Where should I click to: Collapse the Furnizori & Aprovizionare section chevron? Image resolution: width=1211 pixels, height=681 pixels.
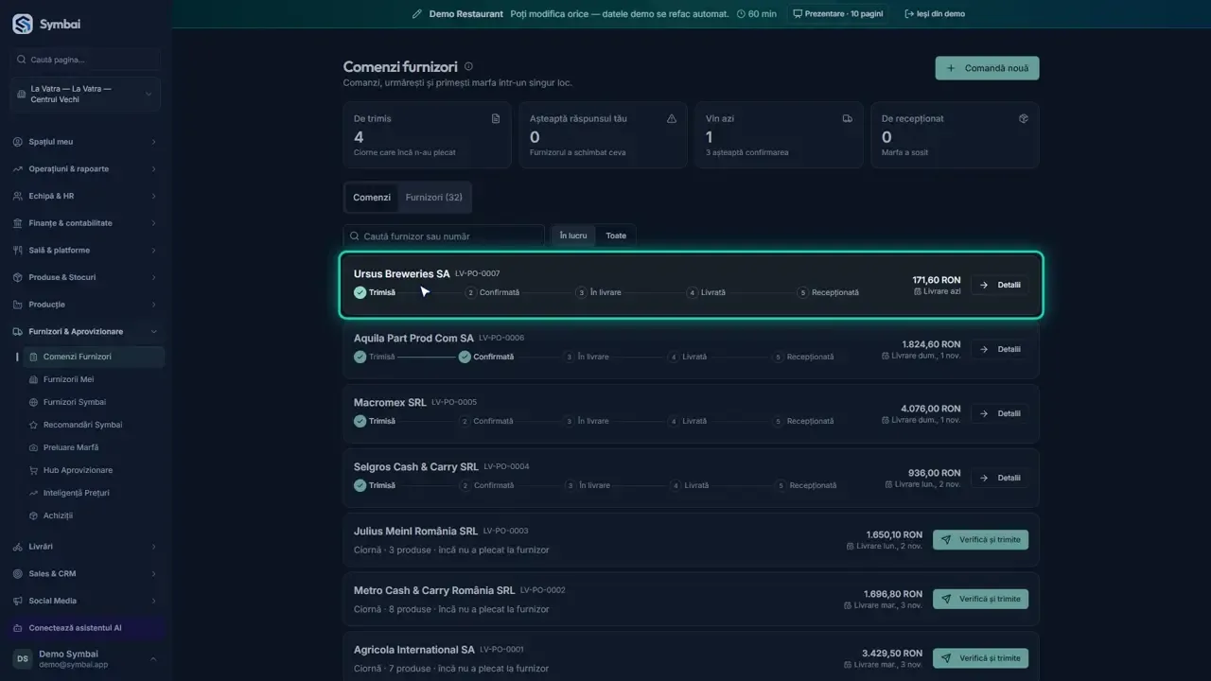click(x=153, y=332)
